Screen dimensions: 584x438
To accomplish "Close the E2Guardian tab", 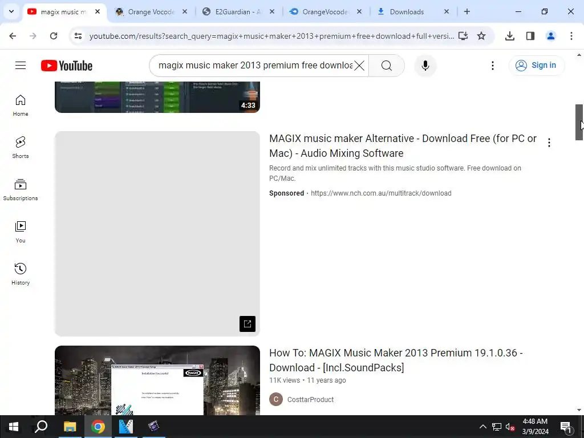I will [x=272, y=12].
